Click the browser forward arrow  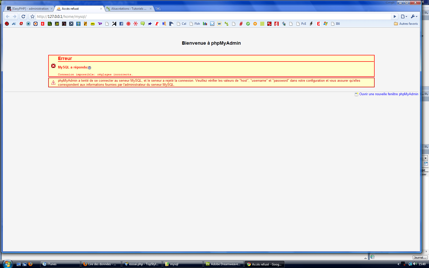(x=15, y=17)
